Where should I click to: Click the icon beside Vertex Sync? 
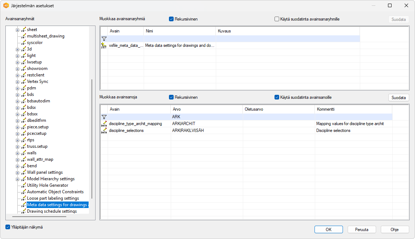[23, 81]
